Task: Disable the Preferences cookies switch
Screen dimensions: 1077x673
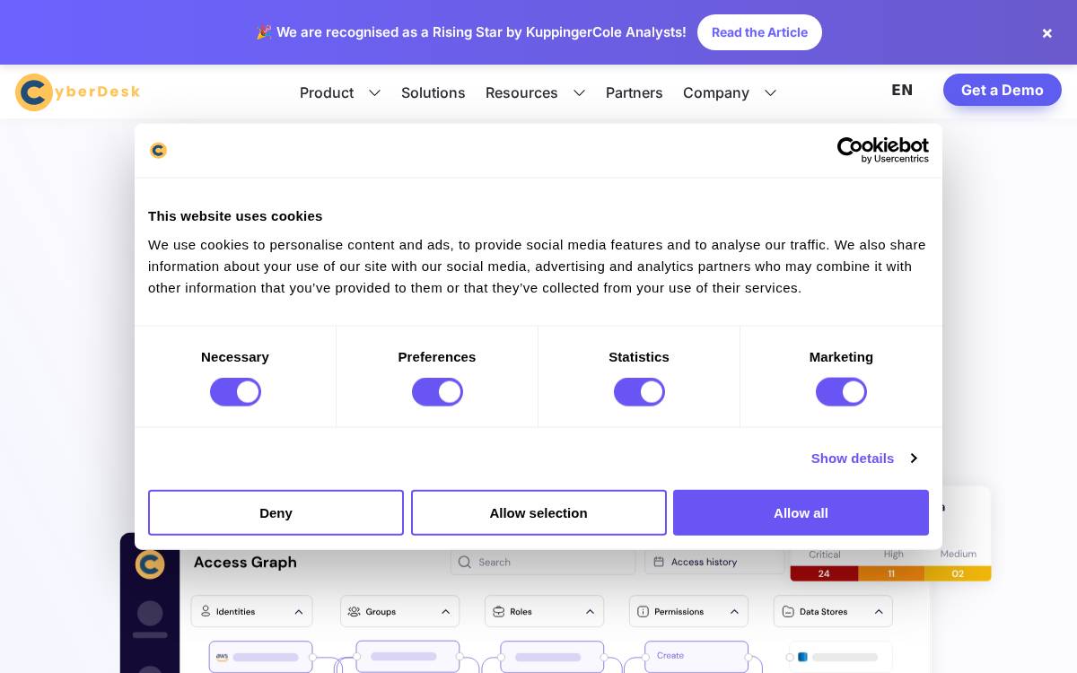Action: click(x=437, y=392)
